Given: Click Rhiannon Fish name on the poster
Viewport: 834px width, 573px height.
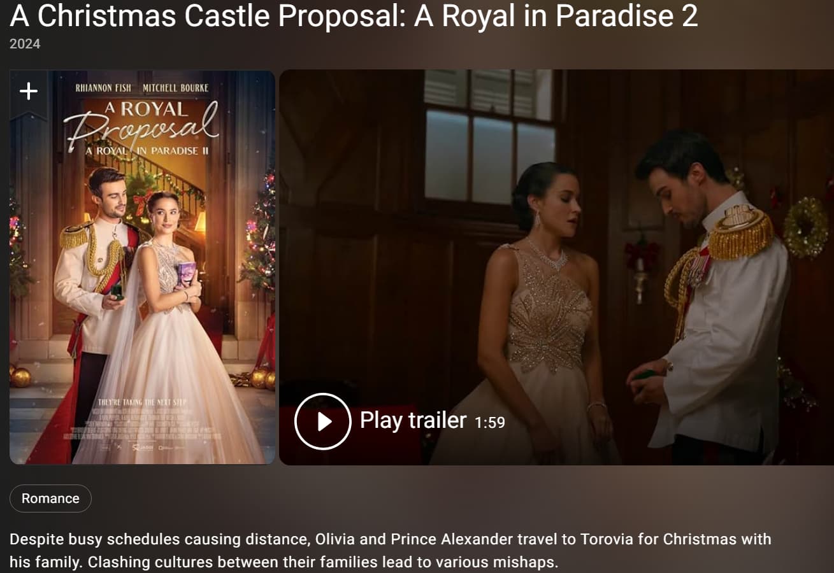Looking at the screenshot, I should tap(103, 88).
